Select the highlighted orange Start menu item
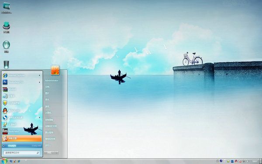The height and width of the screenshot is (164, 262). 22,138
